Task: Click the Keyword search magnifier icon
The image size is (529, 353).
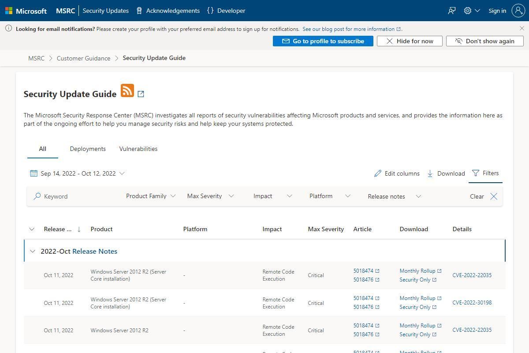Action: point(37,196)
